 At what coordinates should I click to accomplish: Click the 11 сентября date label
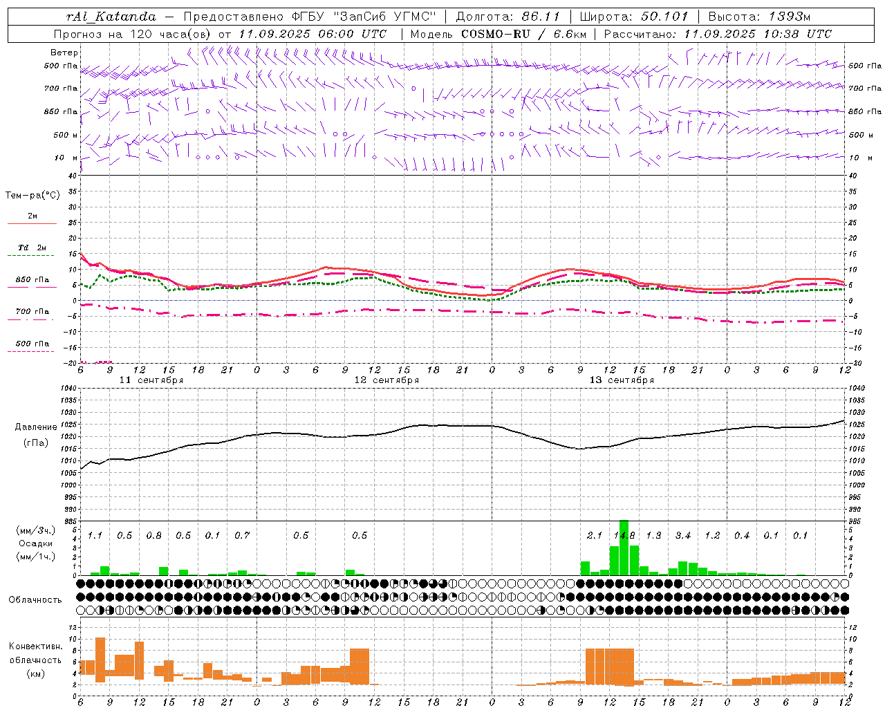[x=151, y=380]
